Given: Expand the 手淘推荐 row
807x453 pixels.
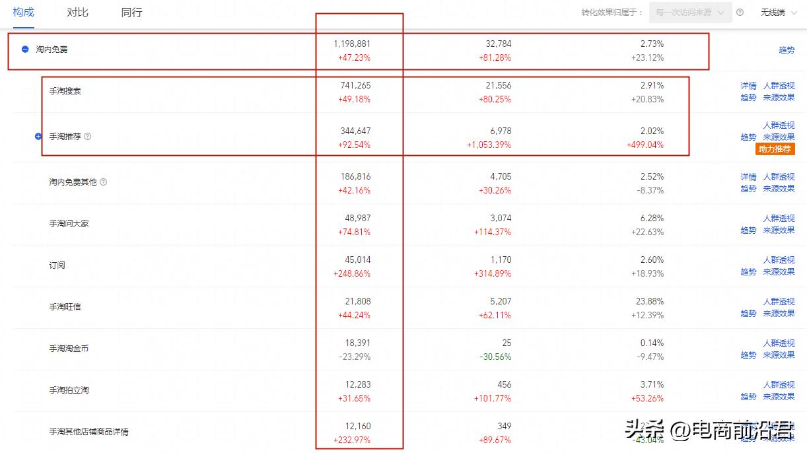Looking at the screenshot, I should [38, 137].
